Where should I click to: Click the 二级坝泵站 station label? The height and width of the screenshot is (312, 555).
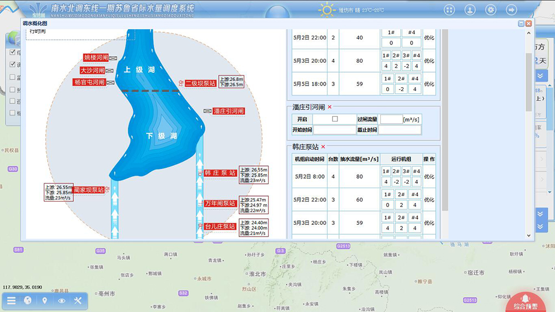(200, 83)
